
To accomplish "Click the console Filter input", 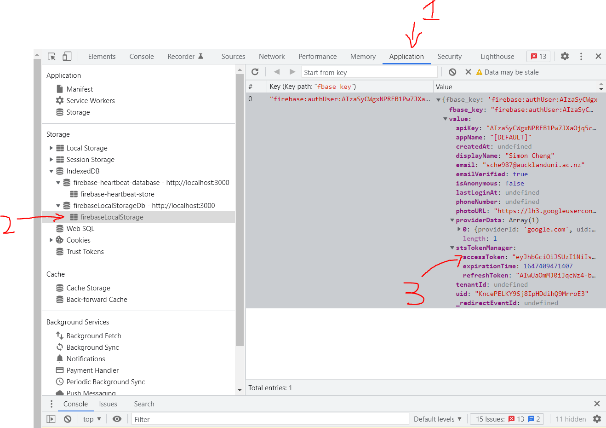I will point(270,419).
